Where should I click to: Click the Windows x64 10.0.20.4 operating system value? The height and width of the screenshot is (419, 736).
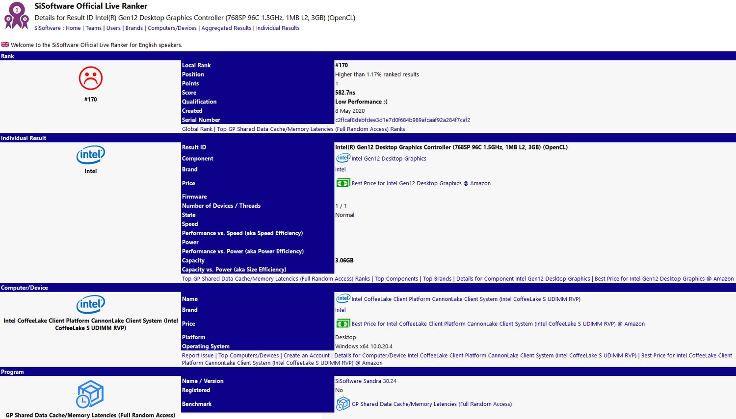tap(364, 346)
